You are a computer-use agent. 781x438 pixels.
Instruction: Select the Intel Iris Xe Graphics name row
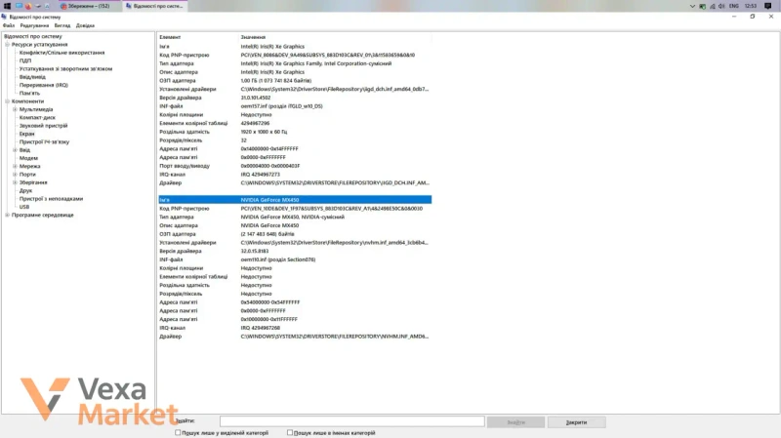(295, 46)
